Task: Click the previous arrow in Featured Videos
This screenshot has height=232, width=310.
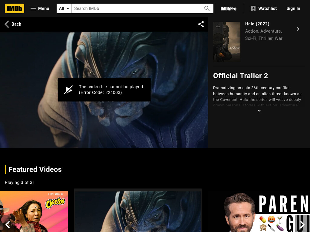Action: [x=8, y=224]
